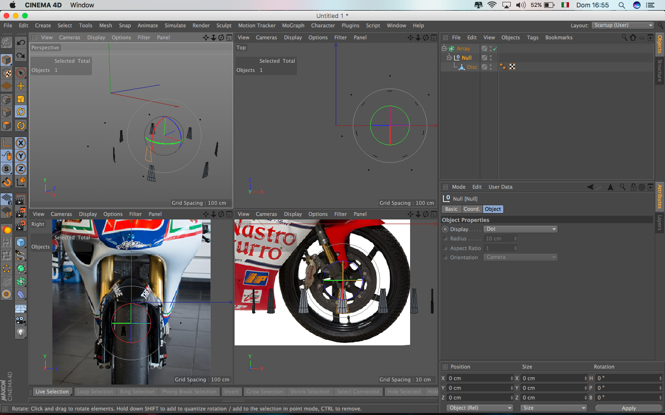Open Edit Render Settings gear clapperboard
This screenshot has width=665, height=415.
coord(21,225)
